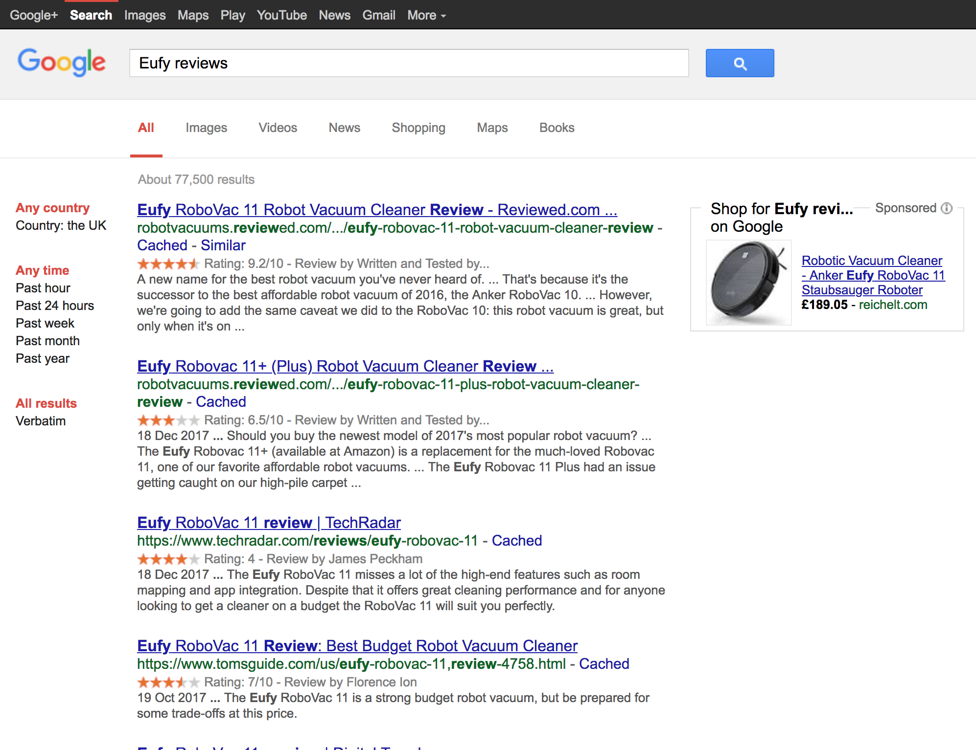The width and height of the screenshot is (976, 750).
Task: Open Eufy RobotVac 11 Reviewed.com result
Action: point(377,210)
